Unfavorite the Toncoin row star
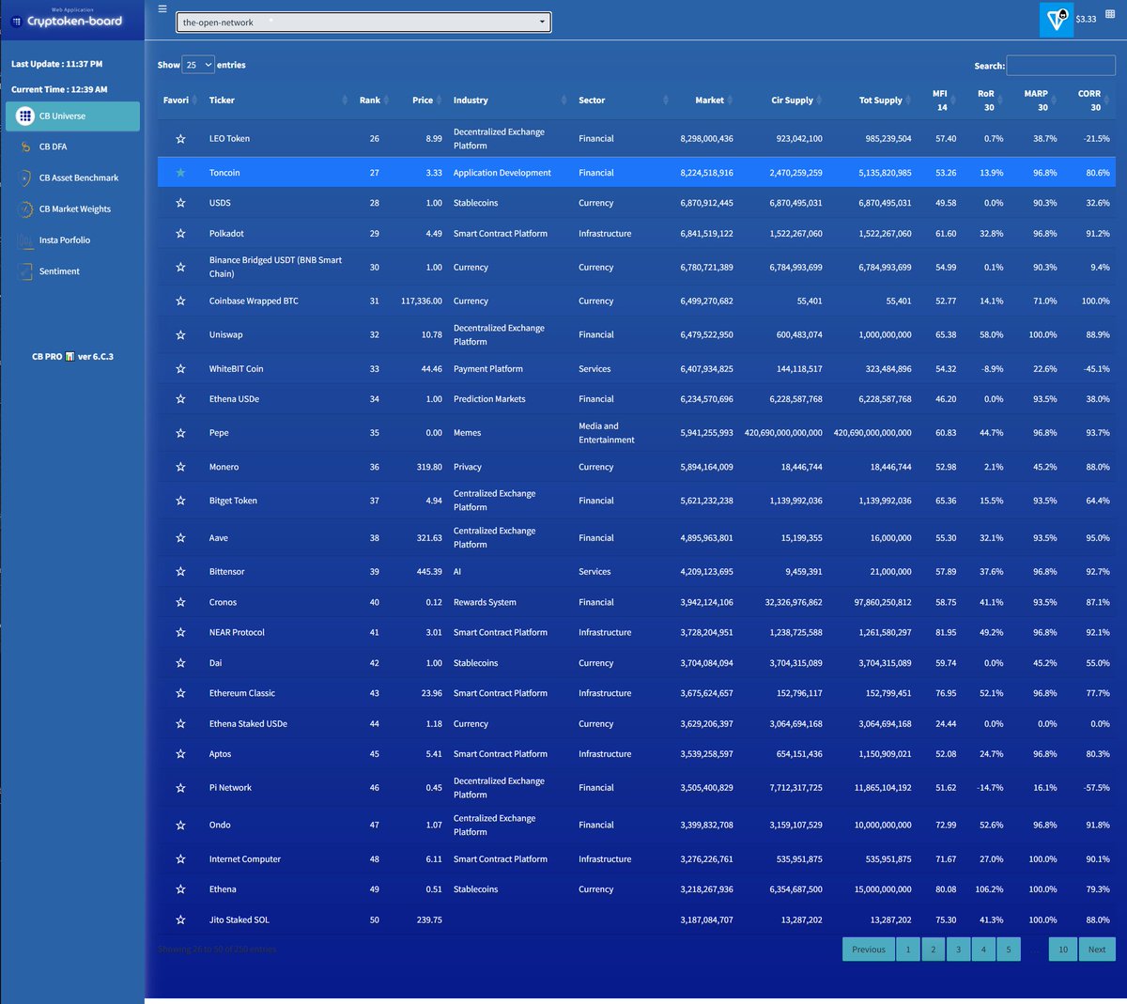The height and width of the screenshot is (1004, 1127). pos(180,173)
